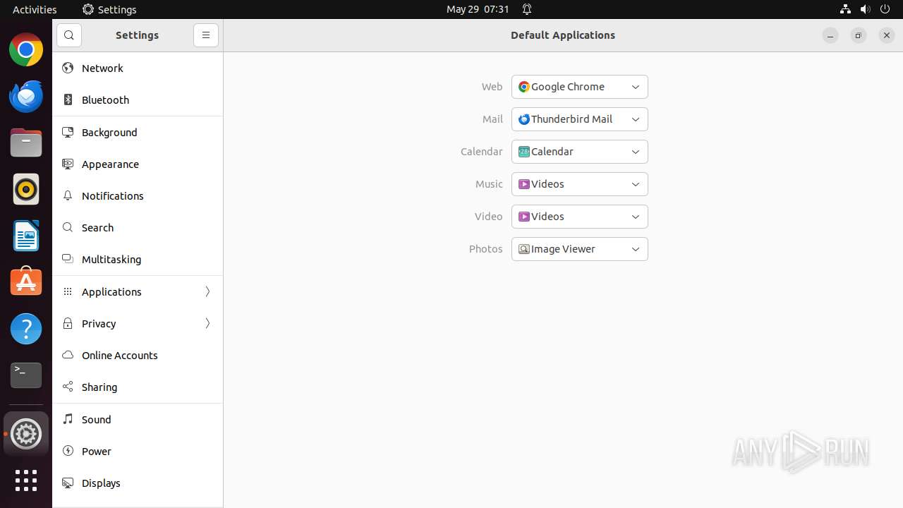Click the Network globe icon in sidebar
Viewport: 903px width, 508px height.
[68, 68]
